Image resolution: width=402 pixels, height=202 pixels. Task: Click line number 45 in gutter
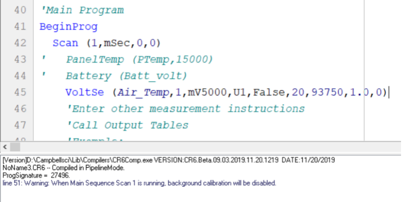(x=20, y=92)
